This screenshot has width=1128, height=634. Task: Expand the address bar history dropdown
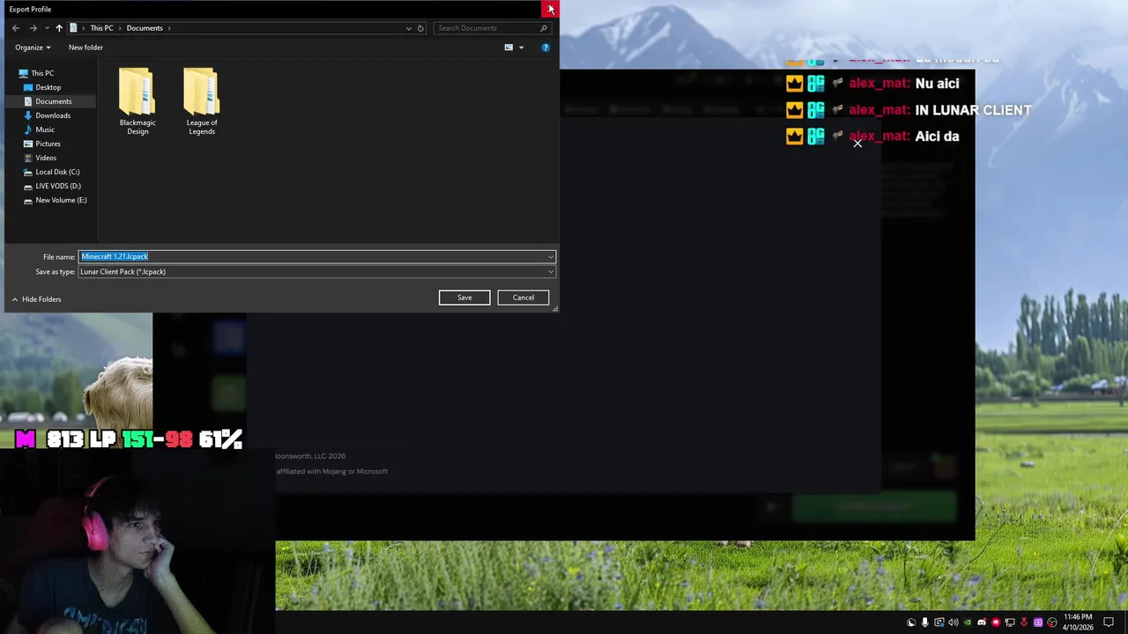(x=408, y=28)
